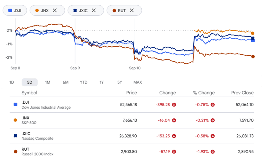
Task: Open the Dow Jones Industrial Average row
Action: 132,105
